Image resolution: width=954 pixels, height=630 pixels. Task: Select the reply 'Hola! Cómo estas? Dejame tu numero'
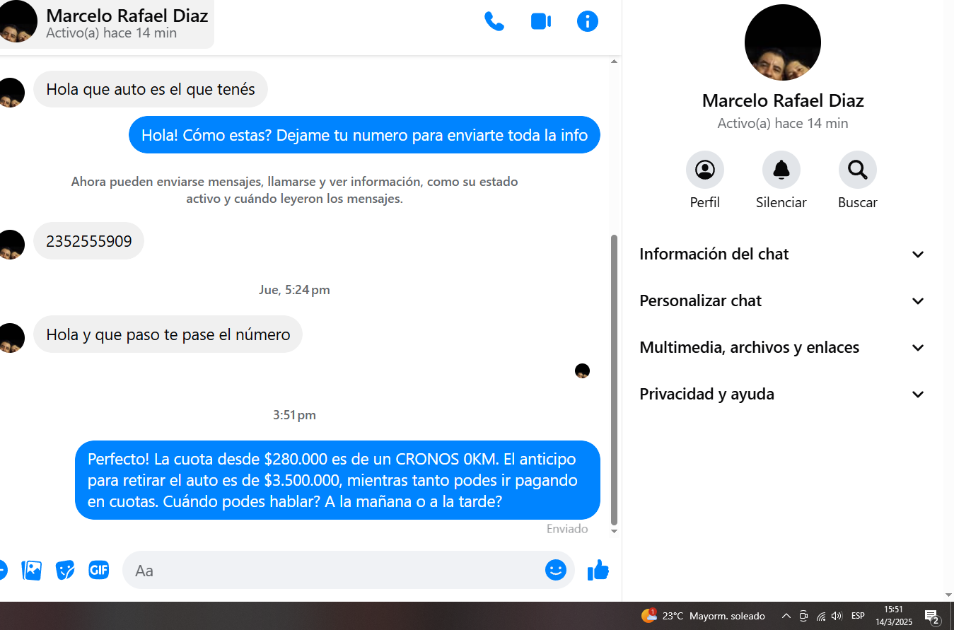(x=364, y=134)
